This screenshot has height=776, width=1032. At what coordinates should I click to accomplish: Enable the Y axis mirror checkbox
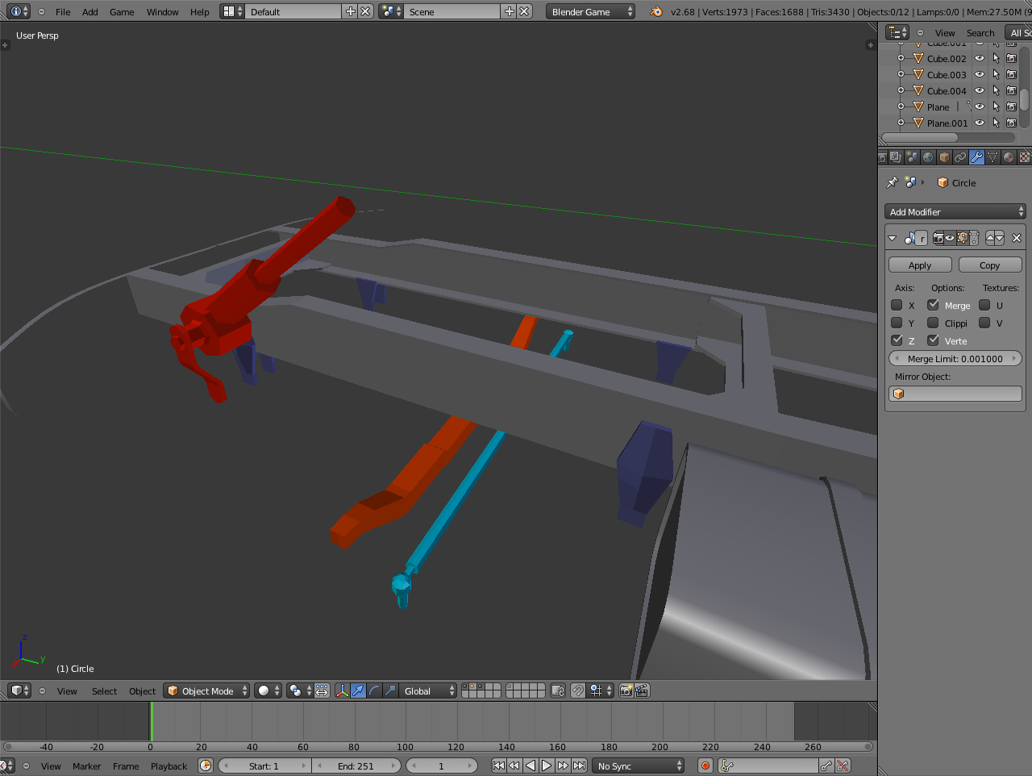[x=897, y=323]
